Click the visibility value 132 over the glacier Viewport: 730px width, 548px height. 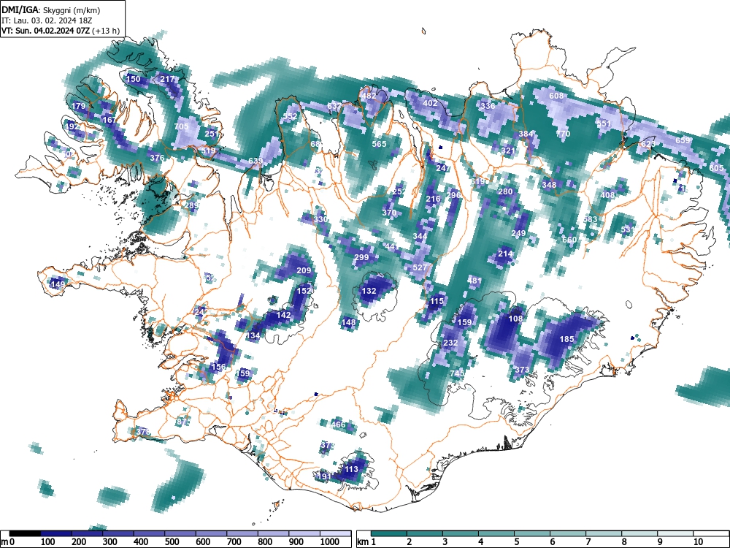click(x=369, y=291)
